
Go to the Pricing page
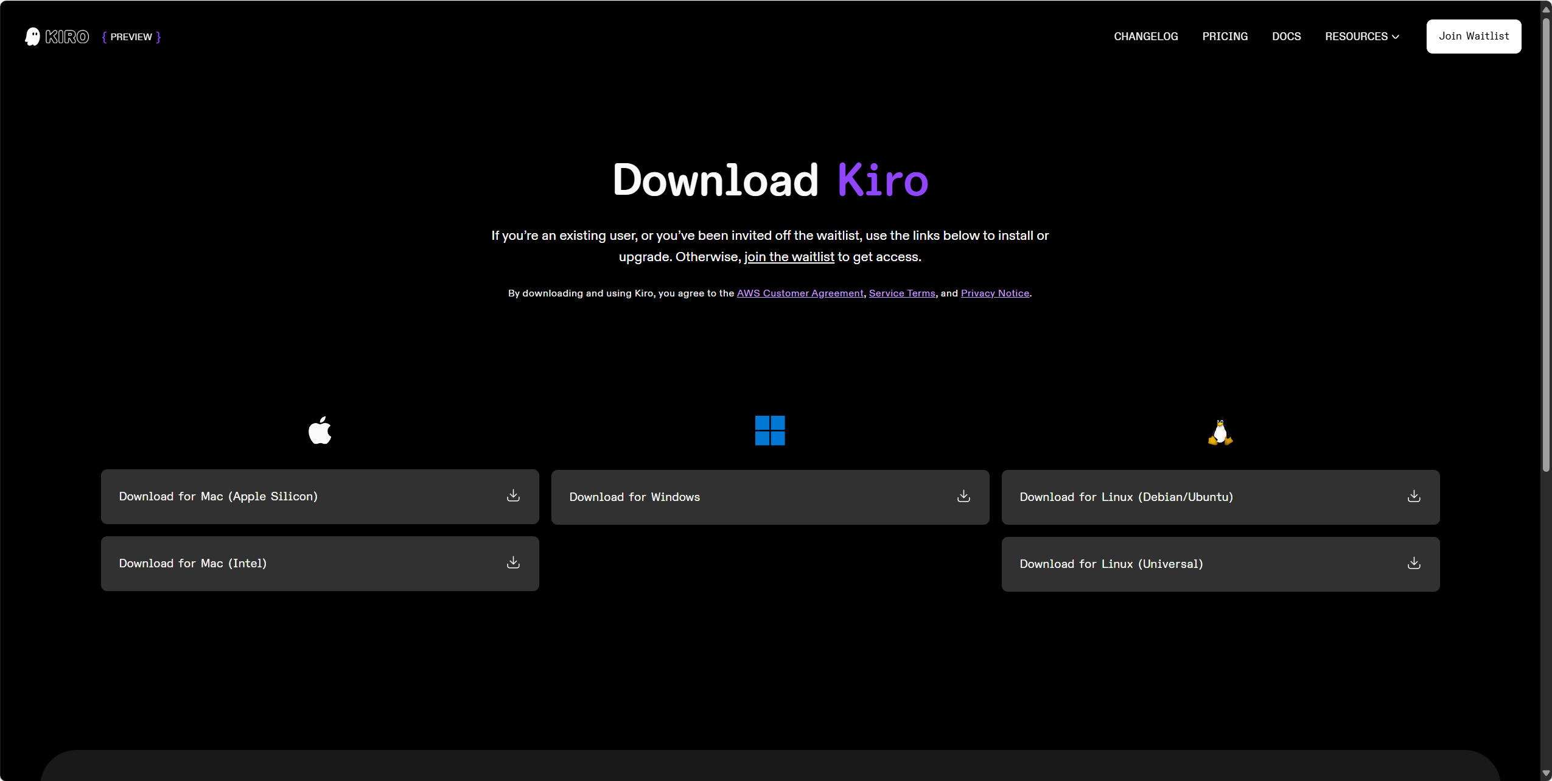pyautogui.click(x=1225, y=37)
